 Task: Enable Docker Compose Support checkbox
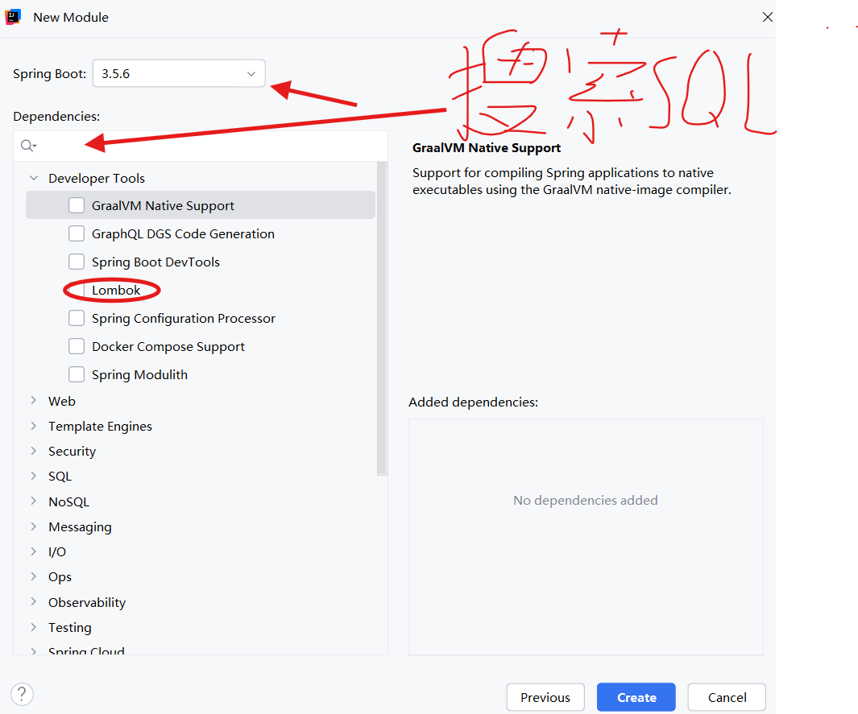tap(77, 347)
